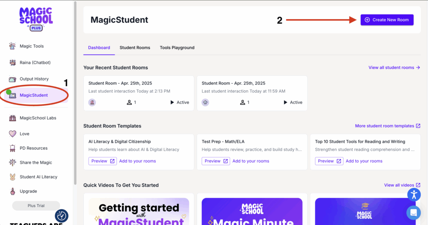Click the Love heart icon

[13, 134]
